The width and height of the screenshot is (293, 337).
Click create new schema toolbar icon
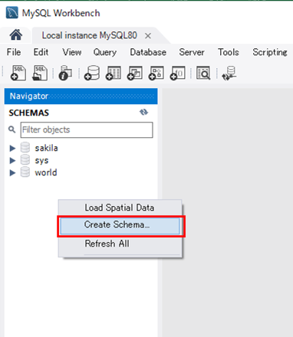(92, 74)
